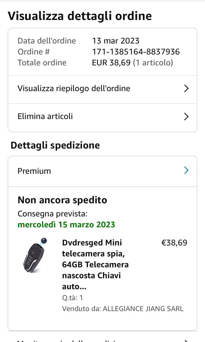Tap the chevron beside Visualizza riepilogo dell'ordine
Screen dimensions: 205x342
pos(186,88)
